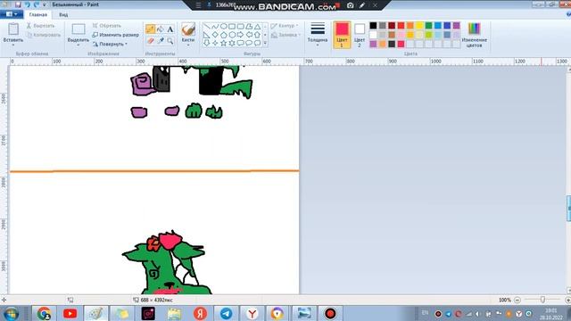Switch to the Главная (Home) tab
The height and width of the screenshot is (321, 571).
37,14
